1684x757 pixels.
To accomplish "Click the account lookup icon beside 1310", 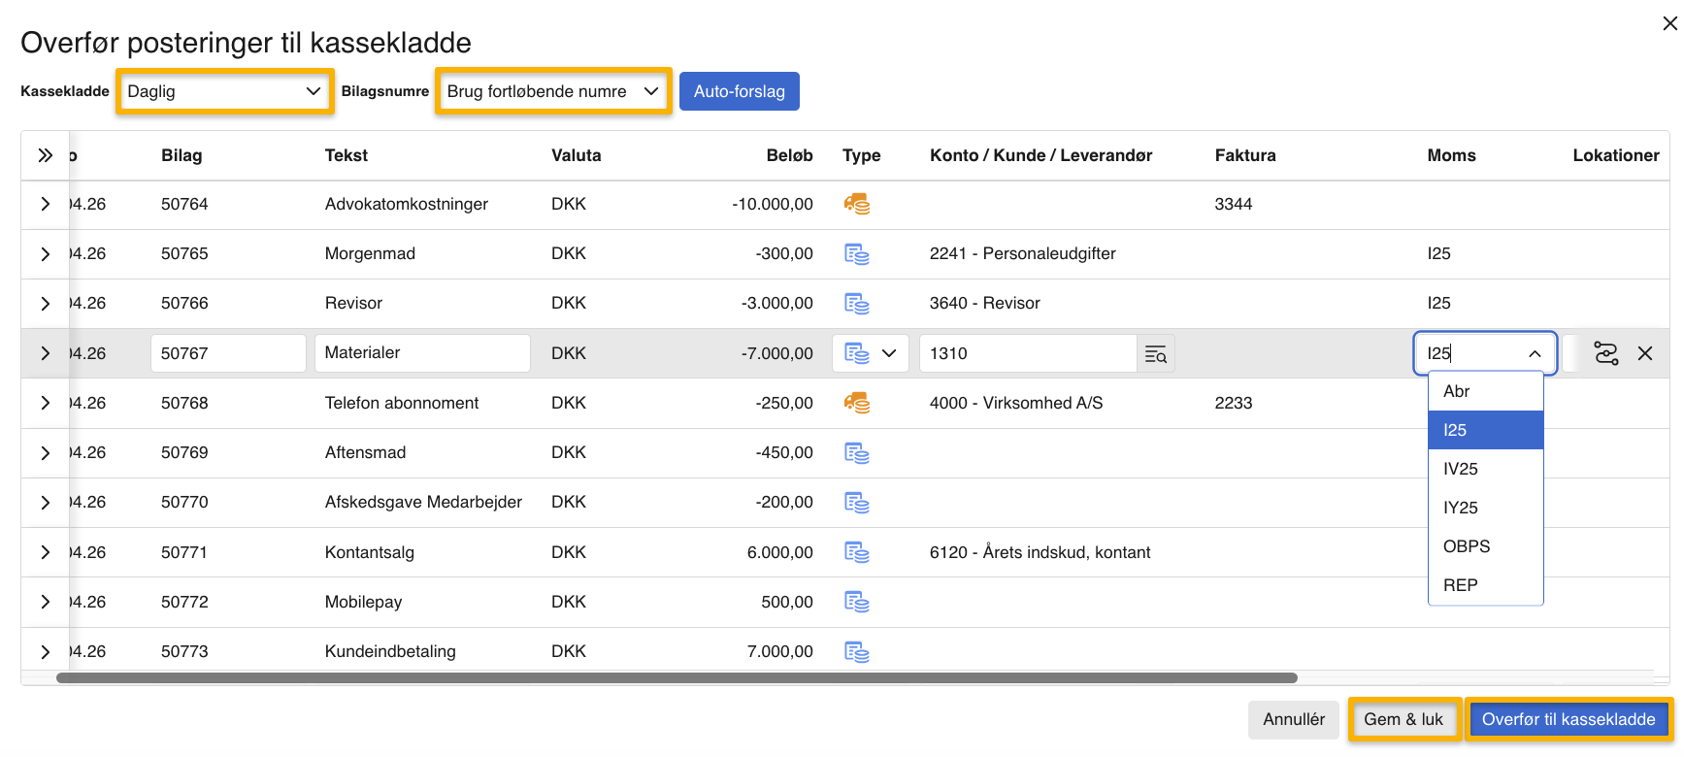I will tap(1155, 354).
